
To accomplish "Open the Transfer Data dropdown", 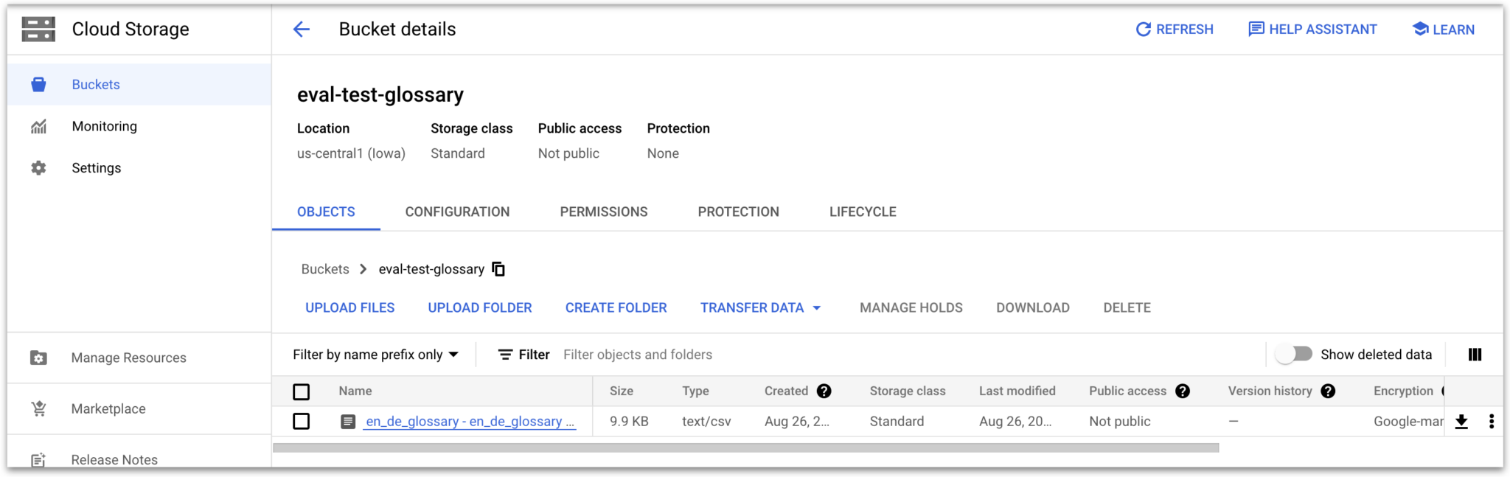I will [x=760, y=308].
